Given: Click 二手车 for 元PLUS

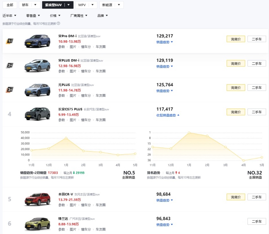Looking at the screenshot, I should pos(257,88).
